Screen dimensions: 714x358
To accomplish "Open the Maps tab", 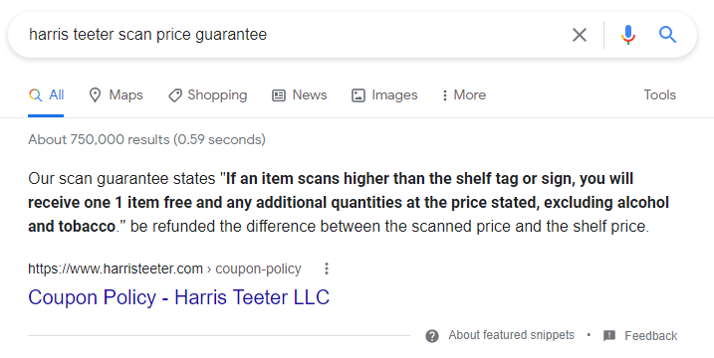I will (x=116, y=95).
